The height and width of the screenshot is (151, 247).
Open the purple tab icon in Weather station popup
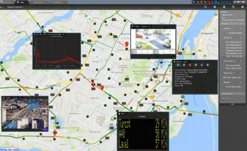click(202, 65)
